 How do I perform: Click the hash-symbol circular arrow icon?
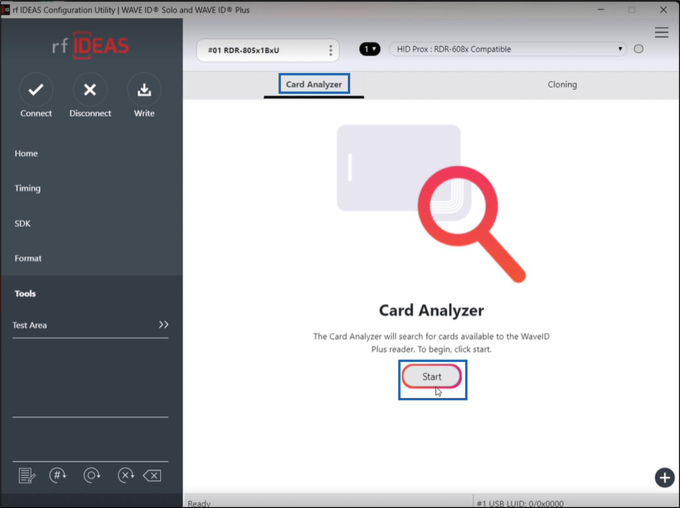pos(58,475)
